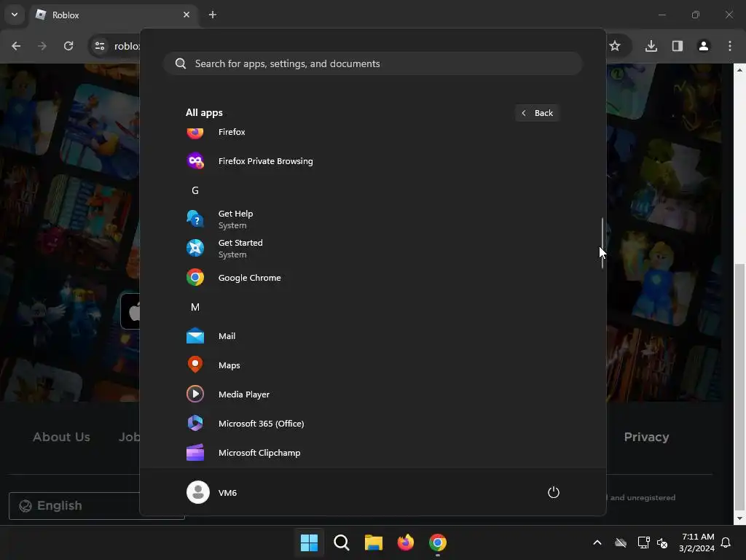The width and height of the screenshot is (746, 560).
Task: Open the Mail app
Action: click(372, 335)
